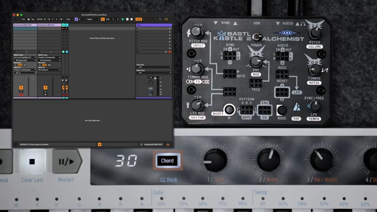Click the headphone cue knob in Main

point(151,93)
